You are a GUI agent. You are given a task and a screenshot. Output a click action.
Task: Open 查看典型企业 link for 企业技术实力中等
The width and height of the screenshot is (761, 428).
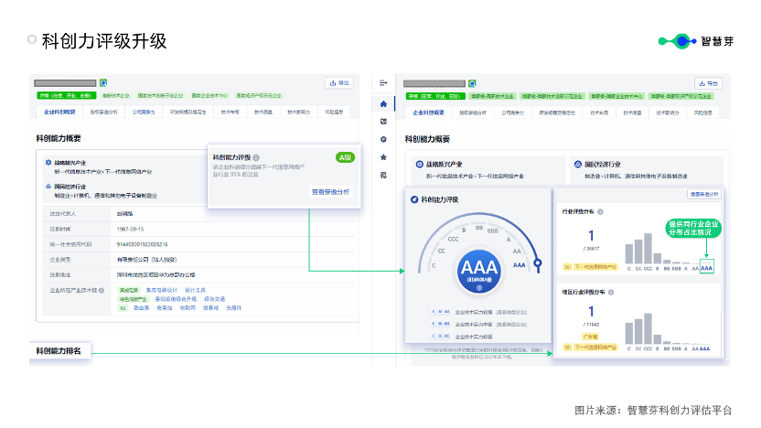tap(511, 324)
